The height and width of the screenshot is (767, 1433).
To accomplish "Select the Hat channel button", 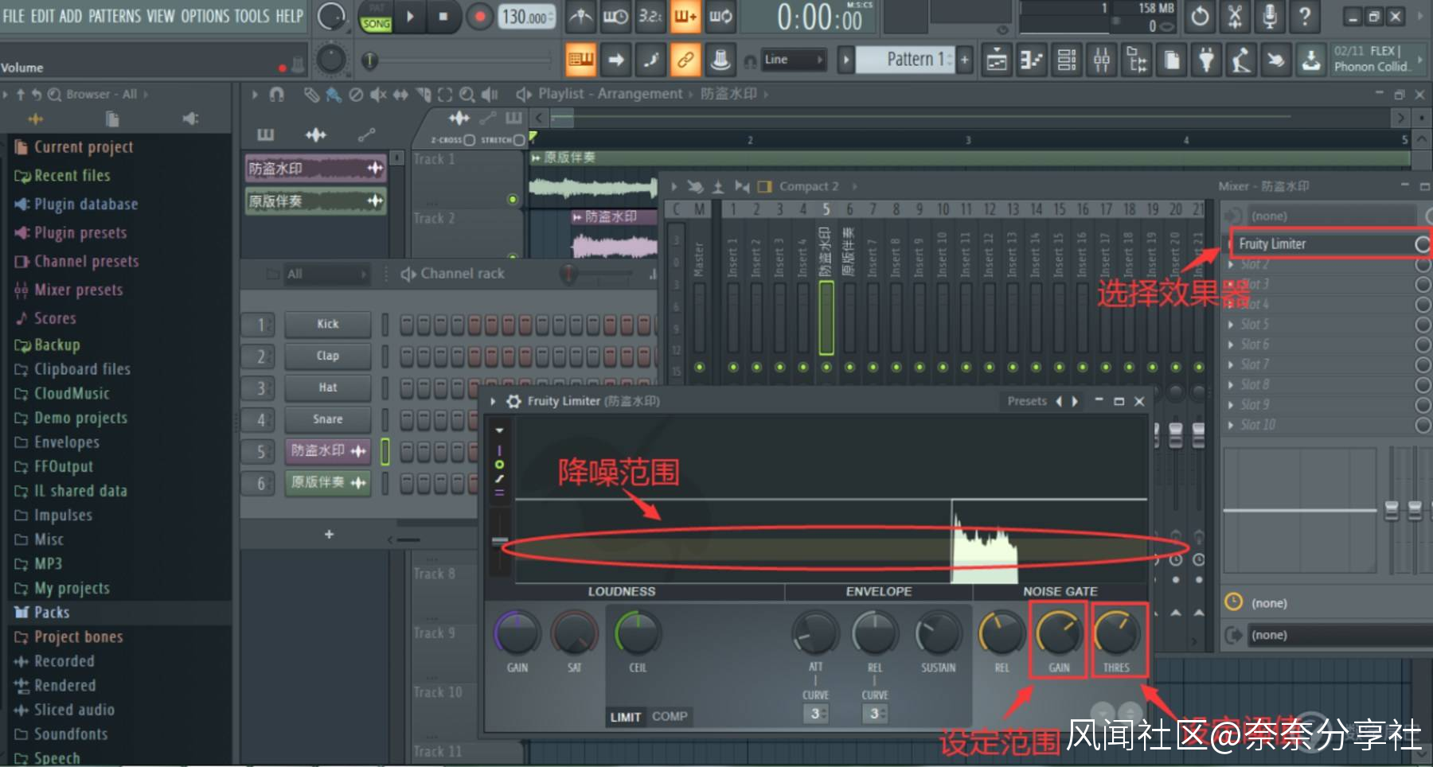I will [328, 387].
